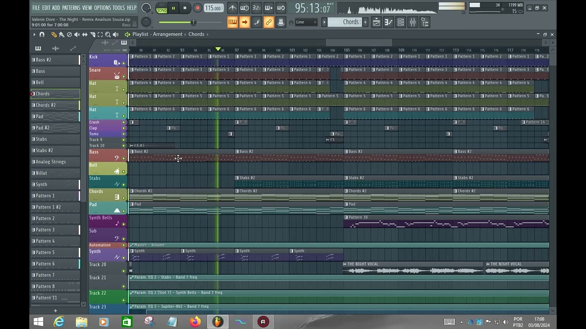This screenshot has height=329, width=586.
Task: Pause playback with the pause button
Action: pyautogui.click(x=174, y=8)
